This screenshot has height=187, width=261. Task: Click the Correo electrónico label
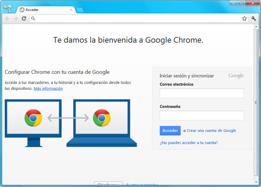(x=177, y=84)
